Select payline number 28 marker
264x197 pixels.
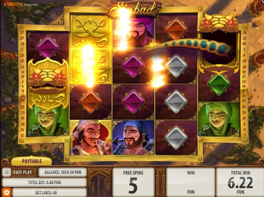click(245, 32)
